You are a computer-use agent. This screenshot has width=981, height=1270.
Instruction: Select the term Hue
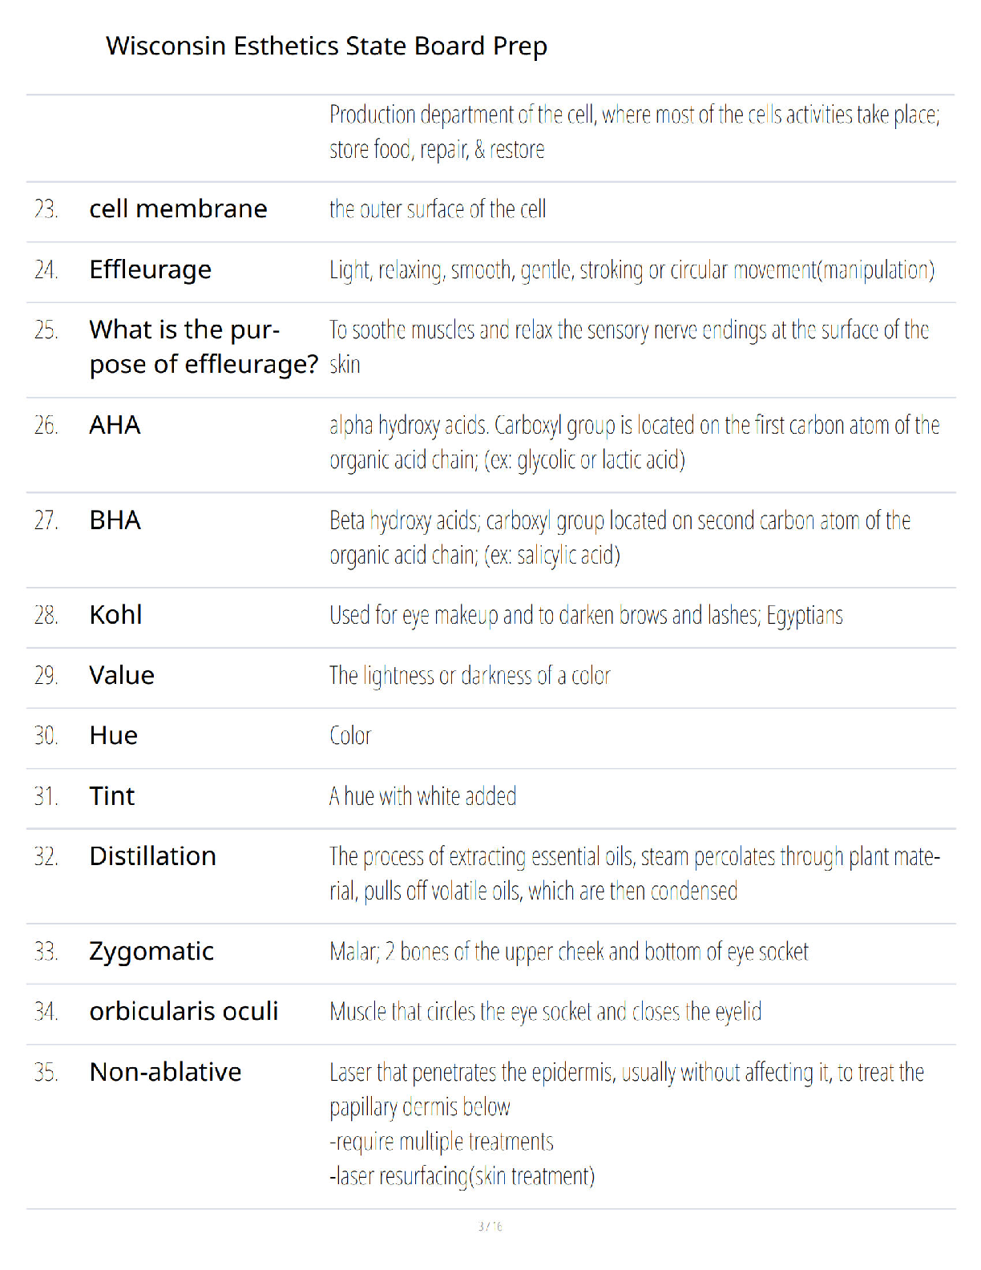click(113, 735)
